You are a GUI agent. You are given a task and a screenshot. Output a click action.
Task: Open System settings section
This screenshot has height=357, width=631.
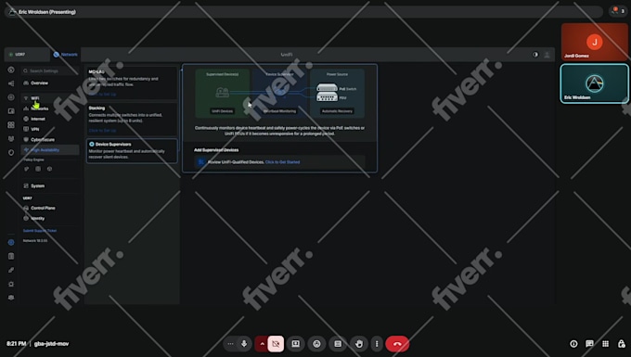click(38, 186)
